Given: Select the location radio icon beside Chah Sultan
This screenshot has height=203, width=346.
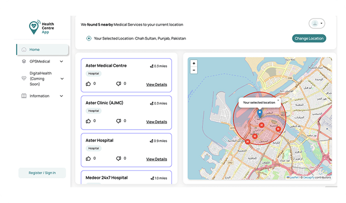Looking at the screenshot, I should (89, 38).
